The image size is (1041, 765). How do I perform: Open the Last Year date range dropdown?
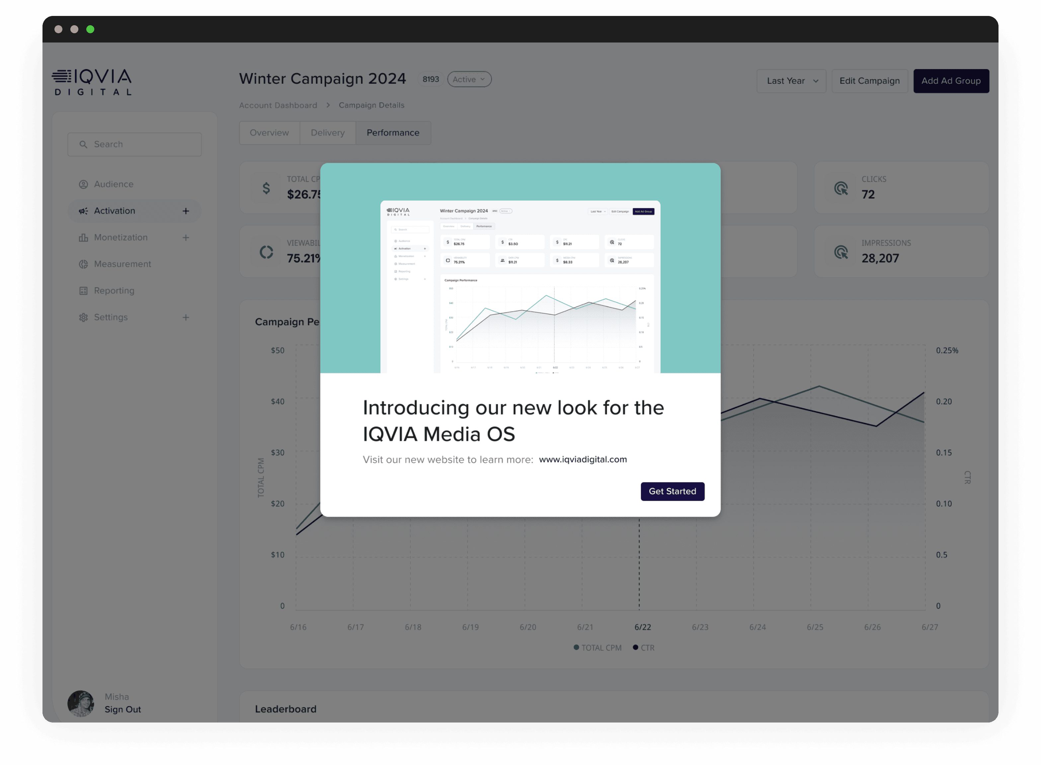pyautogui.click(x=791, y=81)
